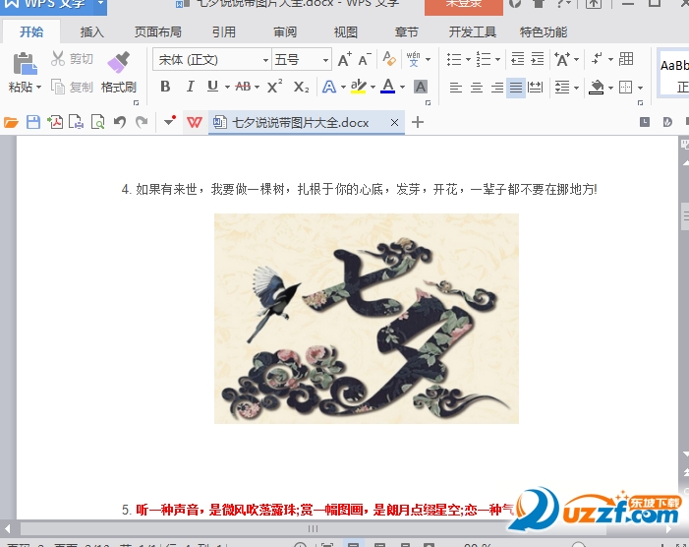Click the Paste clipboard icon
Viewport: 689px width, 547px height.
(25, 64)
